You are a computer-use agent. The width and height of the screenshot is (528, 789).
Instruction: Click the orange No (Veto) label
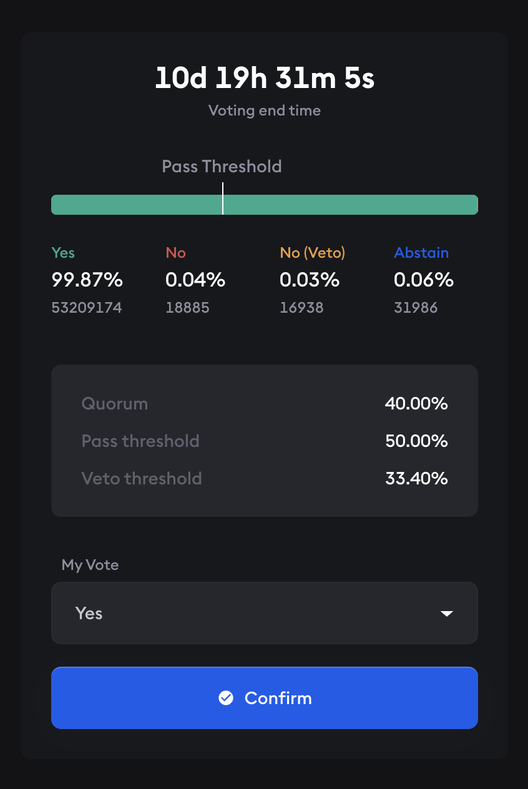click(x=312, y=253)
